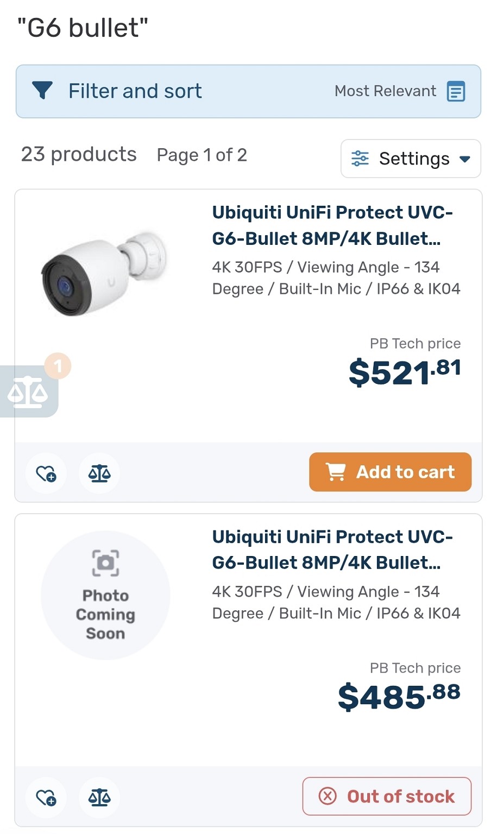Viewport: 497px width, 834px height.
Task: Click the Settings dropdown caret arrow
Action: coord(464,159)
